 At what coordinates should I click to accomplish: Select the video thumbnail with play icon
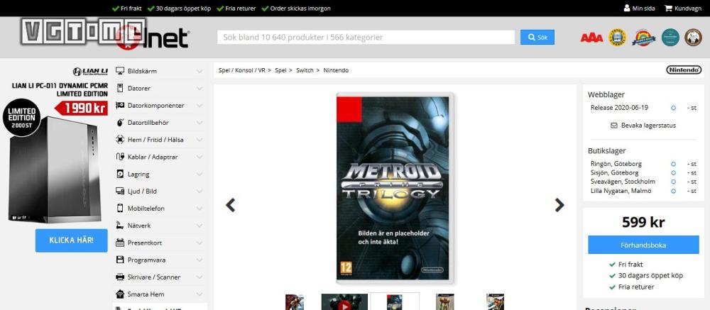point(344,302)
